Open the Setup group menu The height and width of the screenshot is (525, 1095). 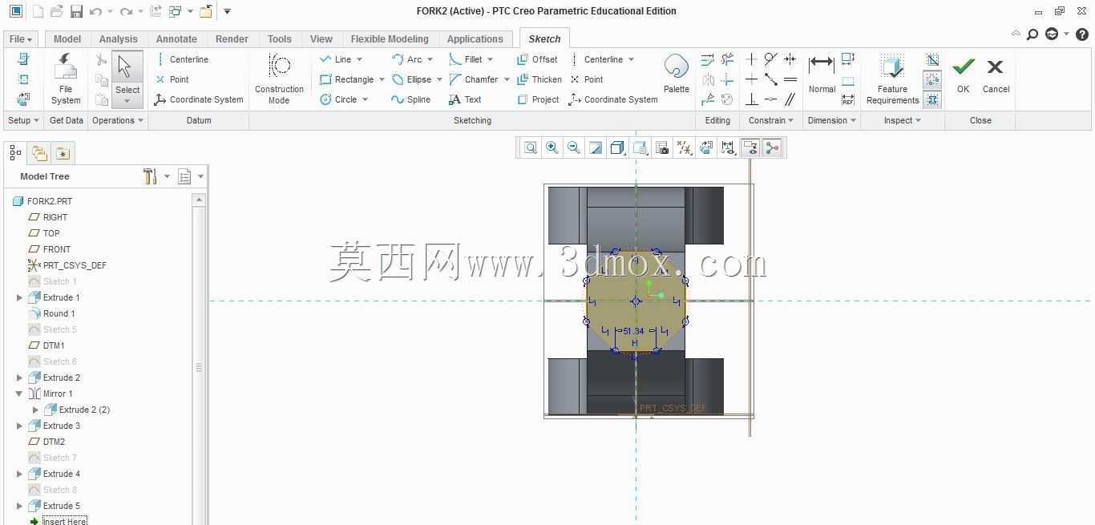(x=23, y=120)
